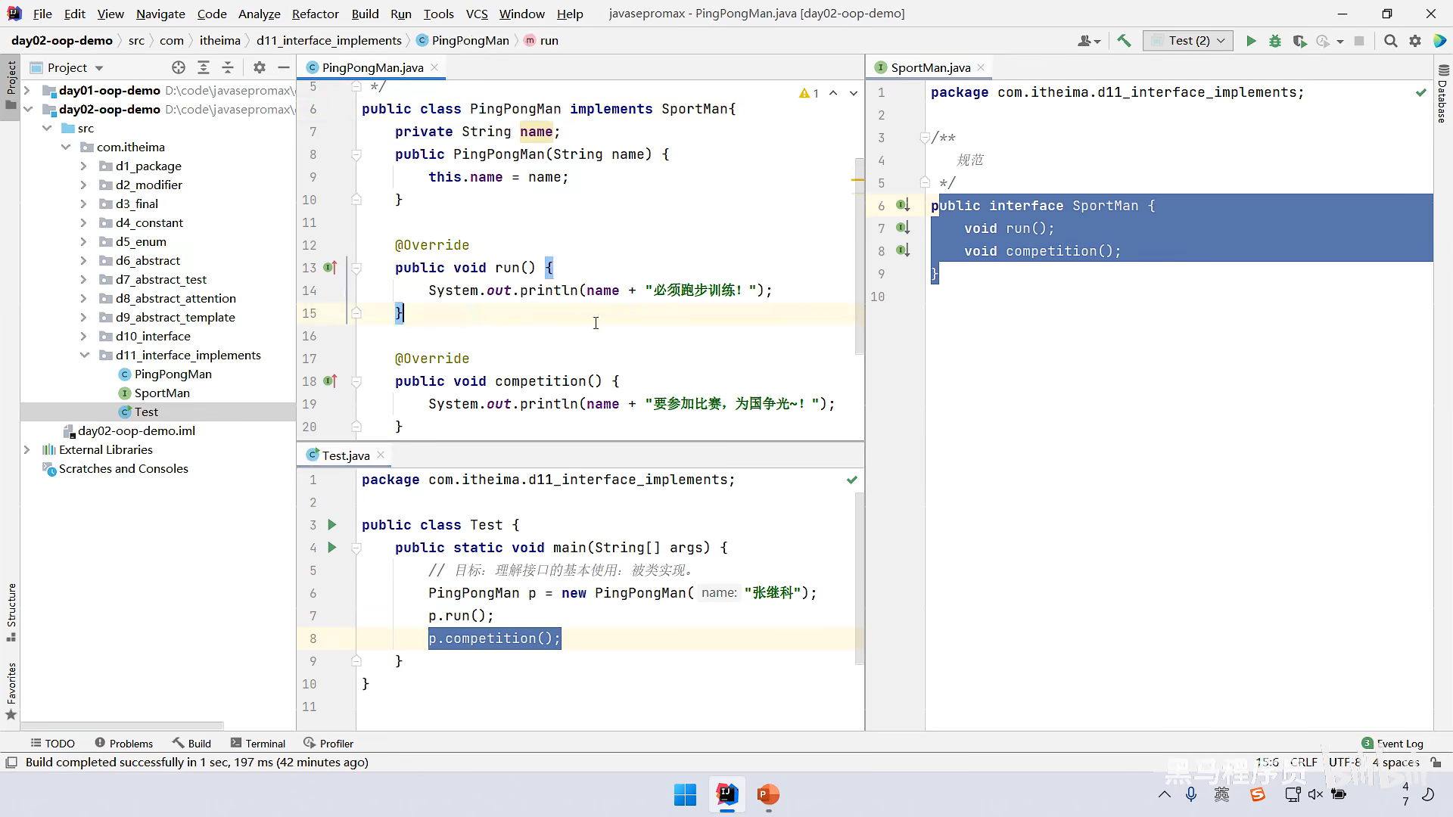Open Project panel settings gear

260,67
